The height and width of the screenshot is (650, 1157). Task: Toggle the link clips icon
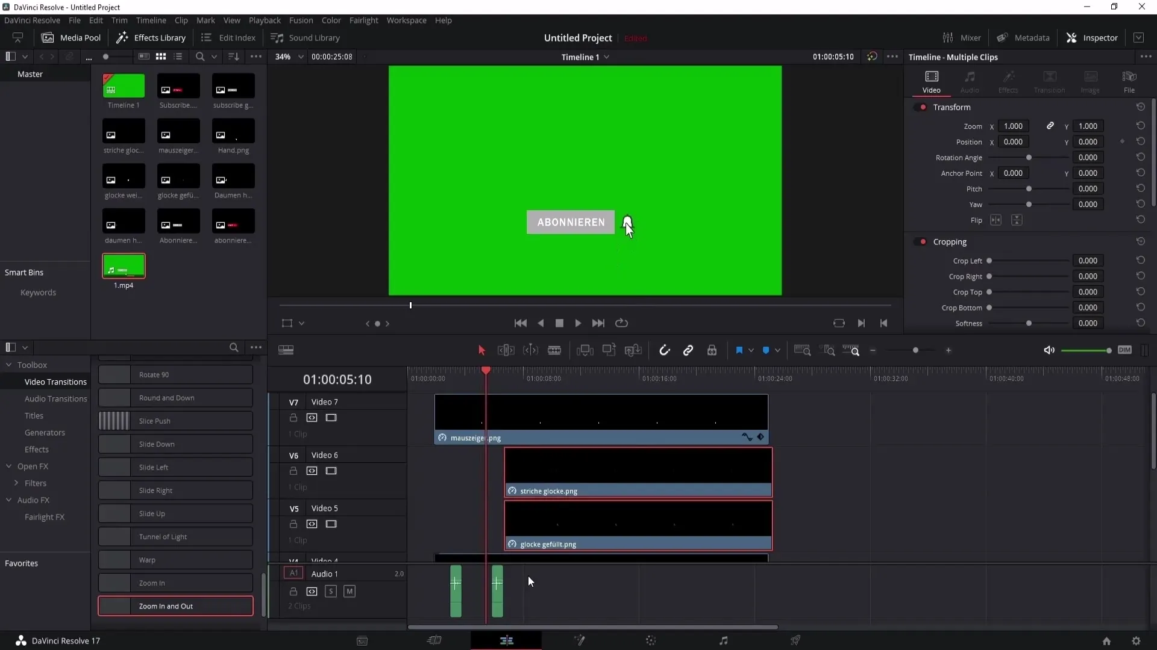(689, 350)
